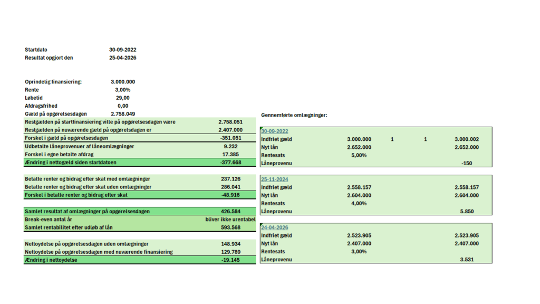Click the value -48.916

(x=230, y=195)
